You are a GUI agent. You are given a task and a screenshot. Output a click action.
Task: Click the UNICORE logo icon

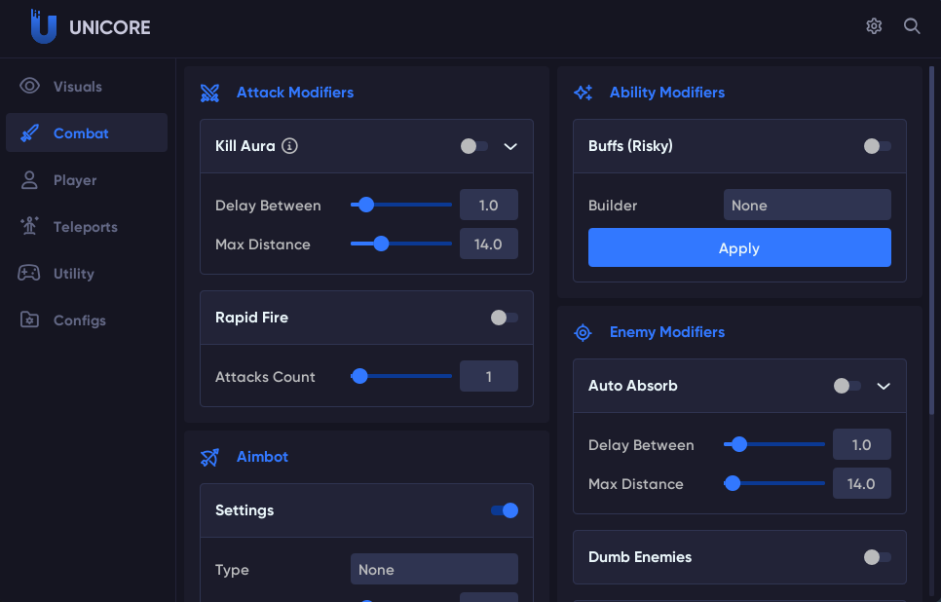[44, 26]
